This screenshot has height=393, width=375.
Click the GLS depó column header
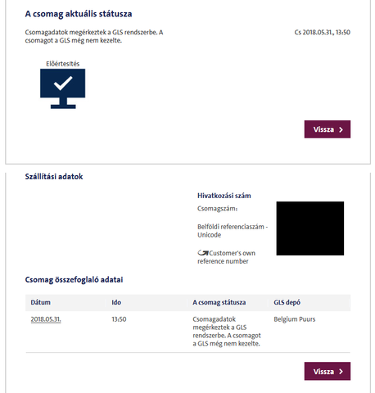click(x=287, y=302)
